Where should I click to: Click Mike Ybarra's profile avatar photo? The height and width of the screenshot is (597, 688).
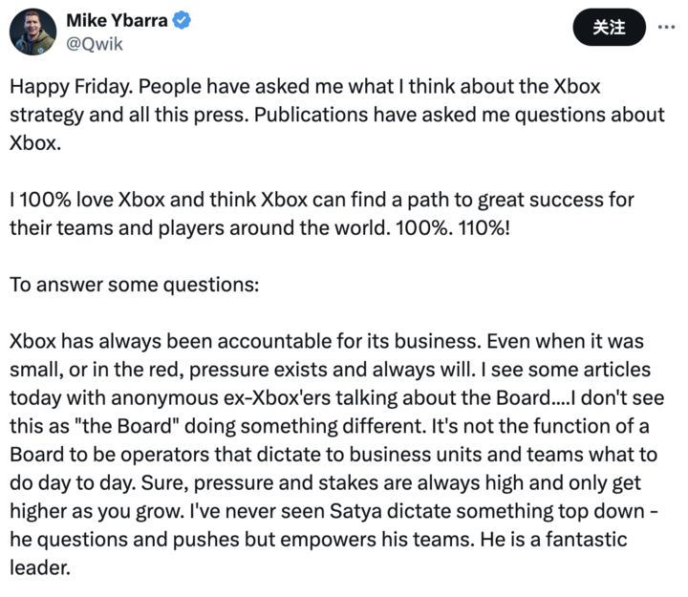point(32,32)
